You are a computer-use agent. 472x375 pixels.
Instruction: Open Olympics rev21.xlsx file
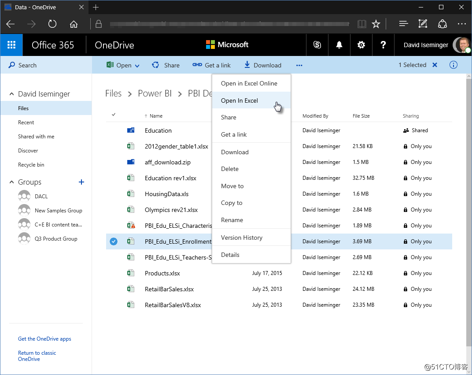click(171, 210)
